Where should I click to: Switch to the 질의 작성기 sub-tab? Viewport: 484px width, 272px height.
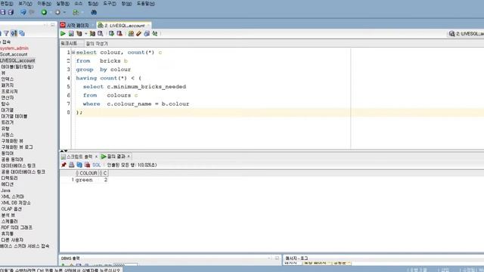(x=97, y=44)
